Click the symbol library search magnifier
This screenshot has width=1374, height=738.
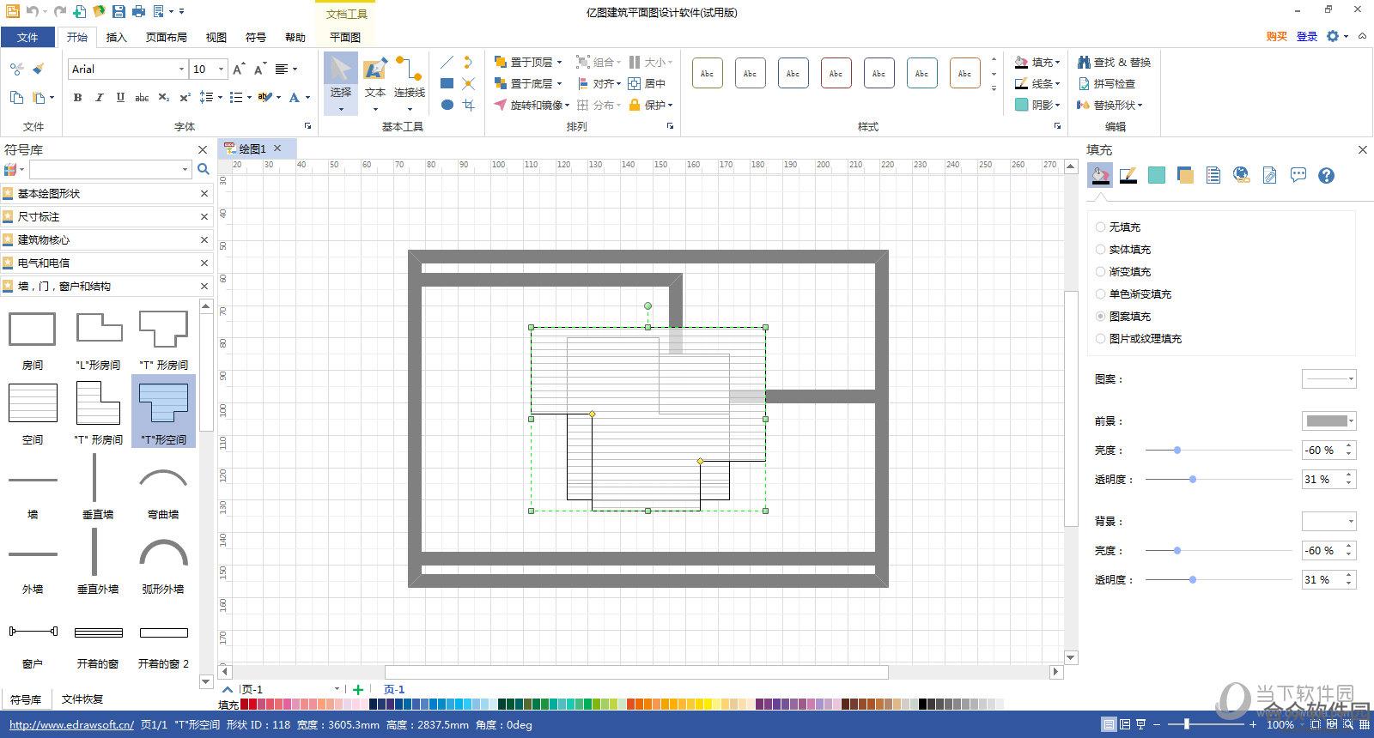(x=204, y=169)
